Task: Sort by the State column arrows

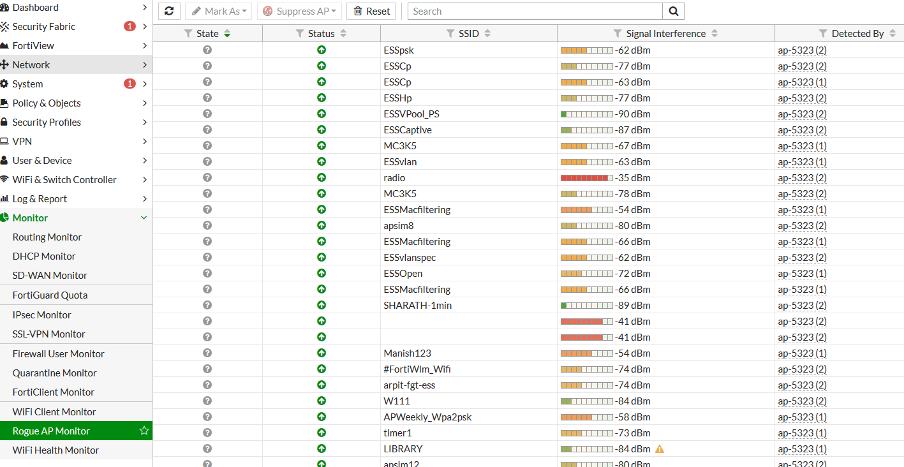Action: [227, 33]
